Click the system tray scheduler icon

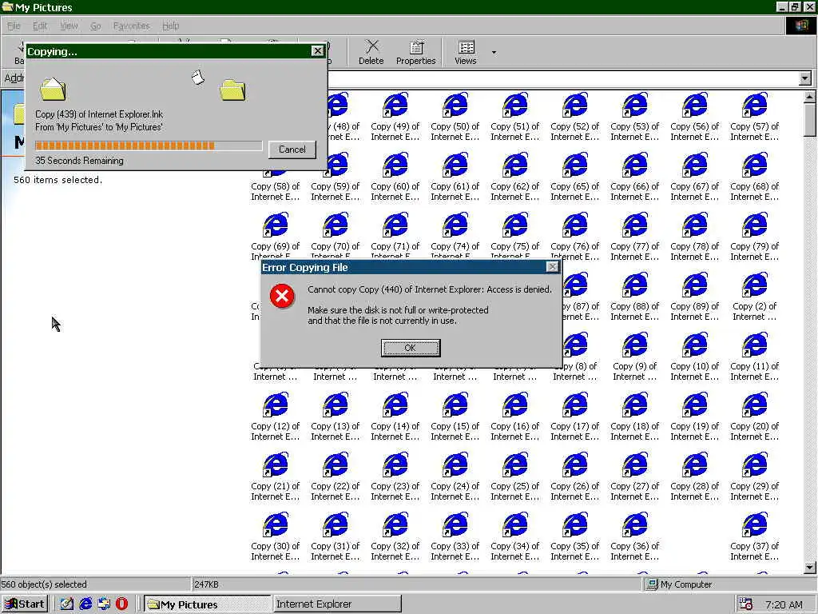746,604
